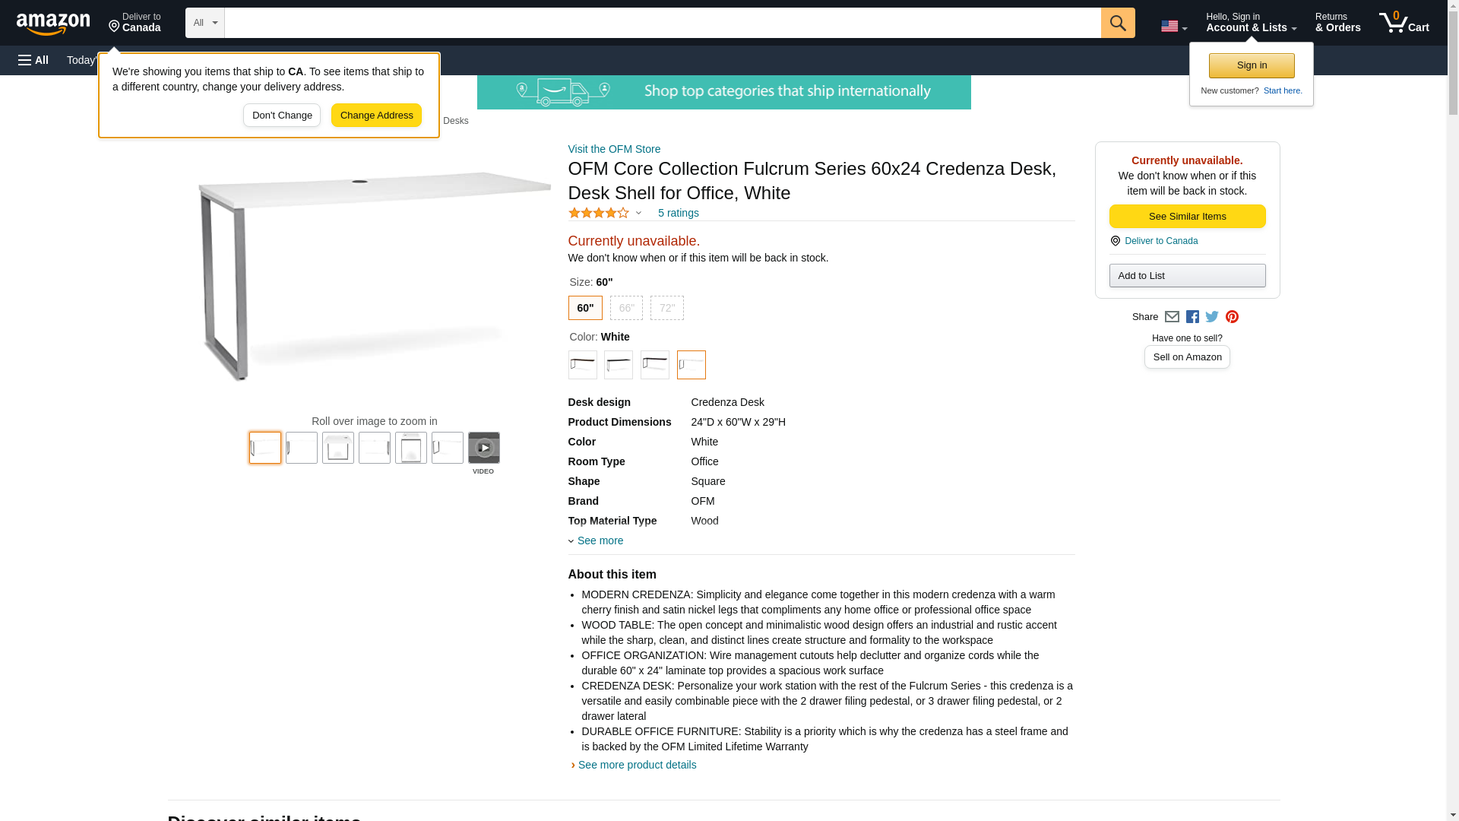This screenshot has width=1459, height=821.
Task: Click the Amazon logo
Action: pyautogui.click(x=53, y=24)
